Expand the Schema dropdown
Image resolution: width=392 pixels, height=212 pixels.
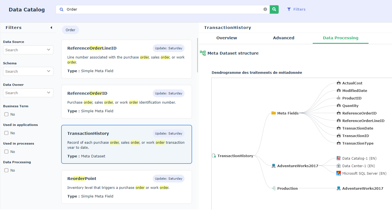[x=28, y=71]
